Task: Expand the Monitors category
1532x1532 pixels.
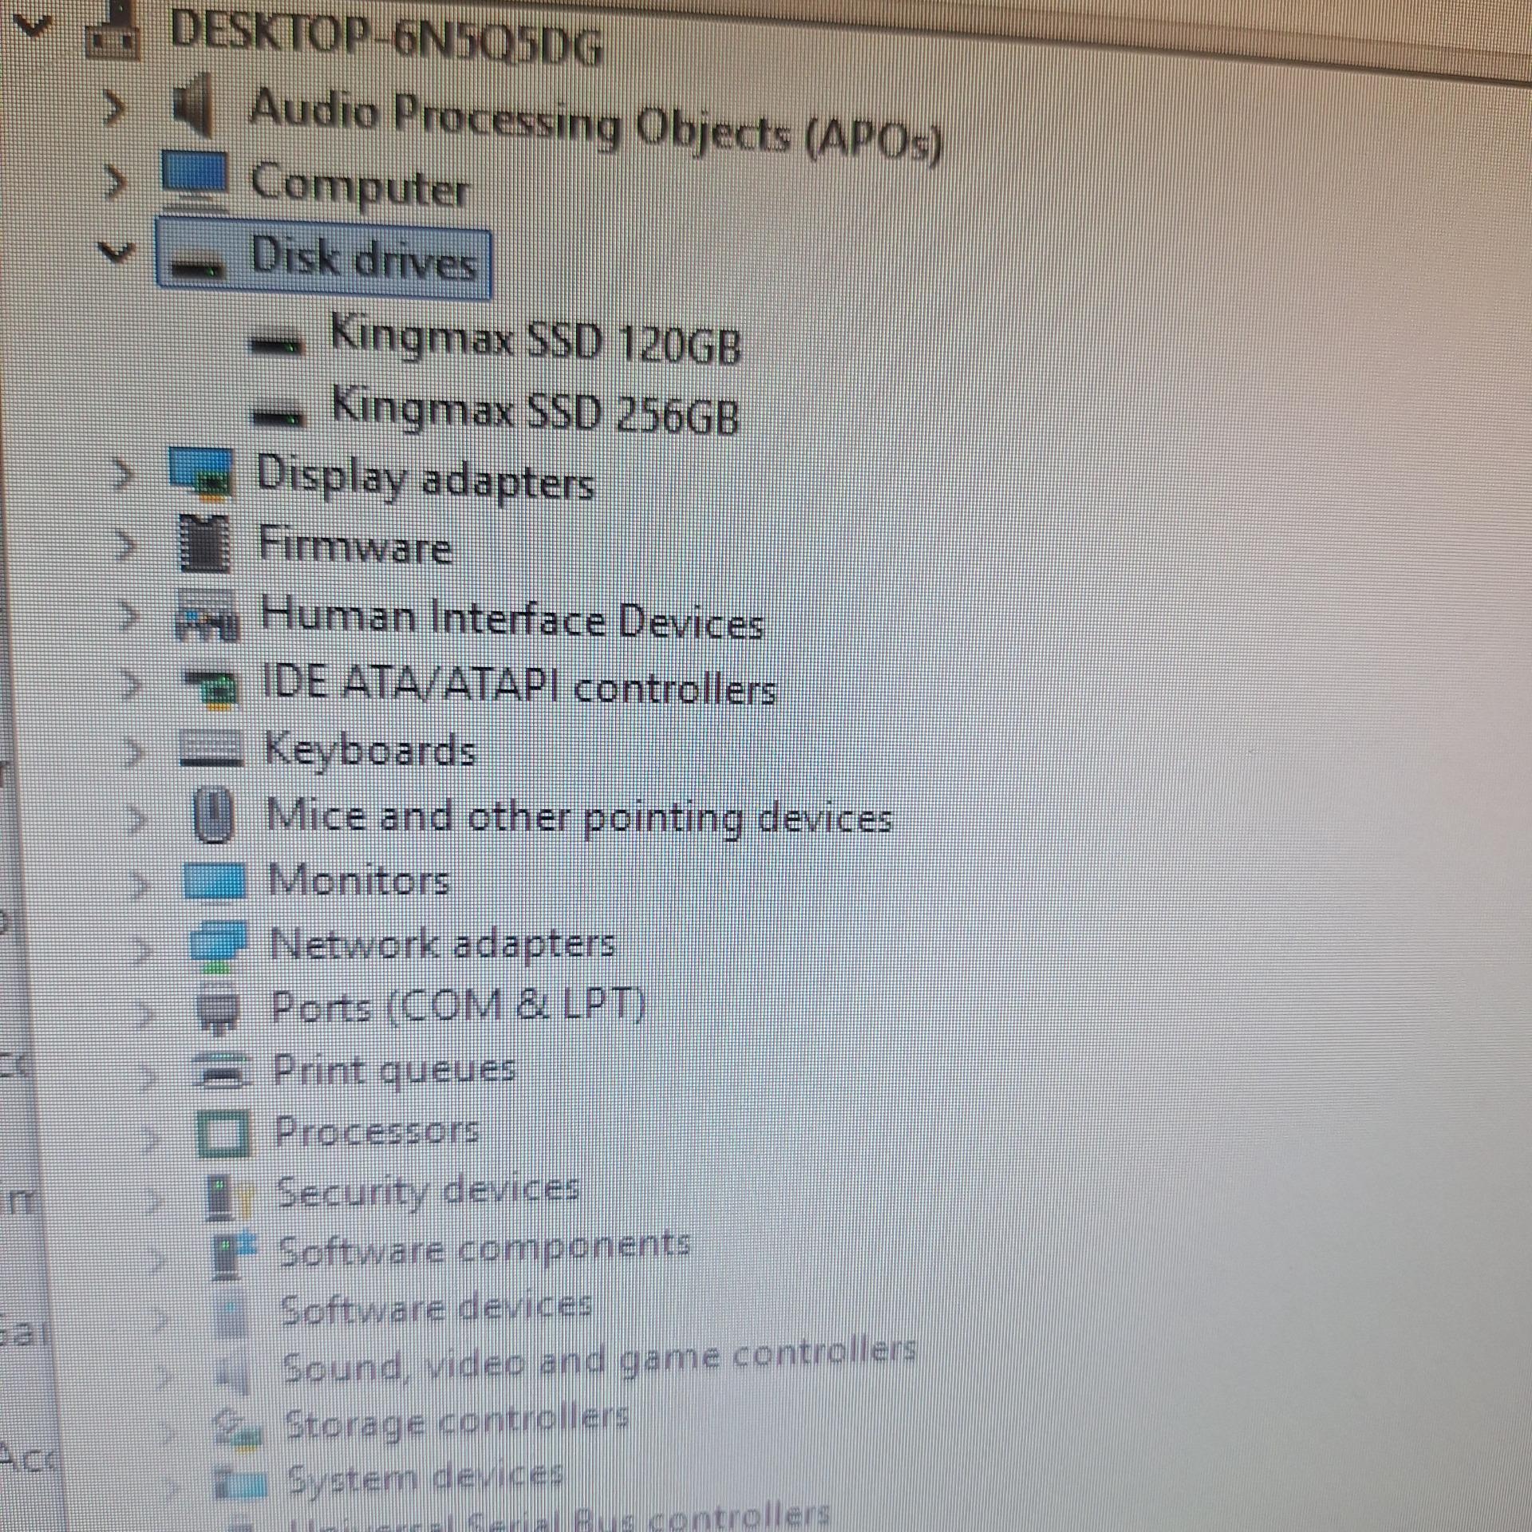Action: click(x=140, y=884)
